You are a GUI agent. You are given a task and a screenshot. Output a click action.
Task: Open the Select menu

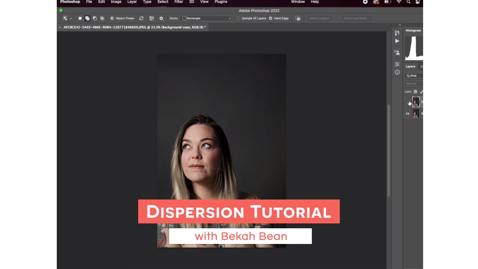163,2
